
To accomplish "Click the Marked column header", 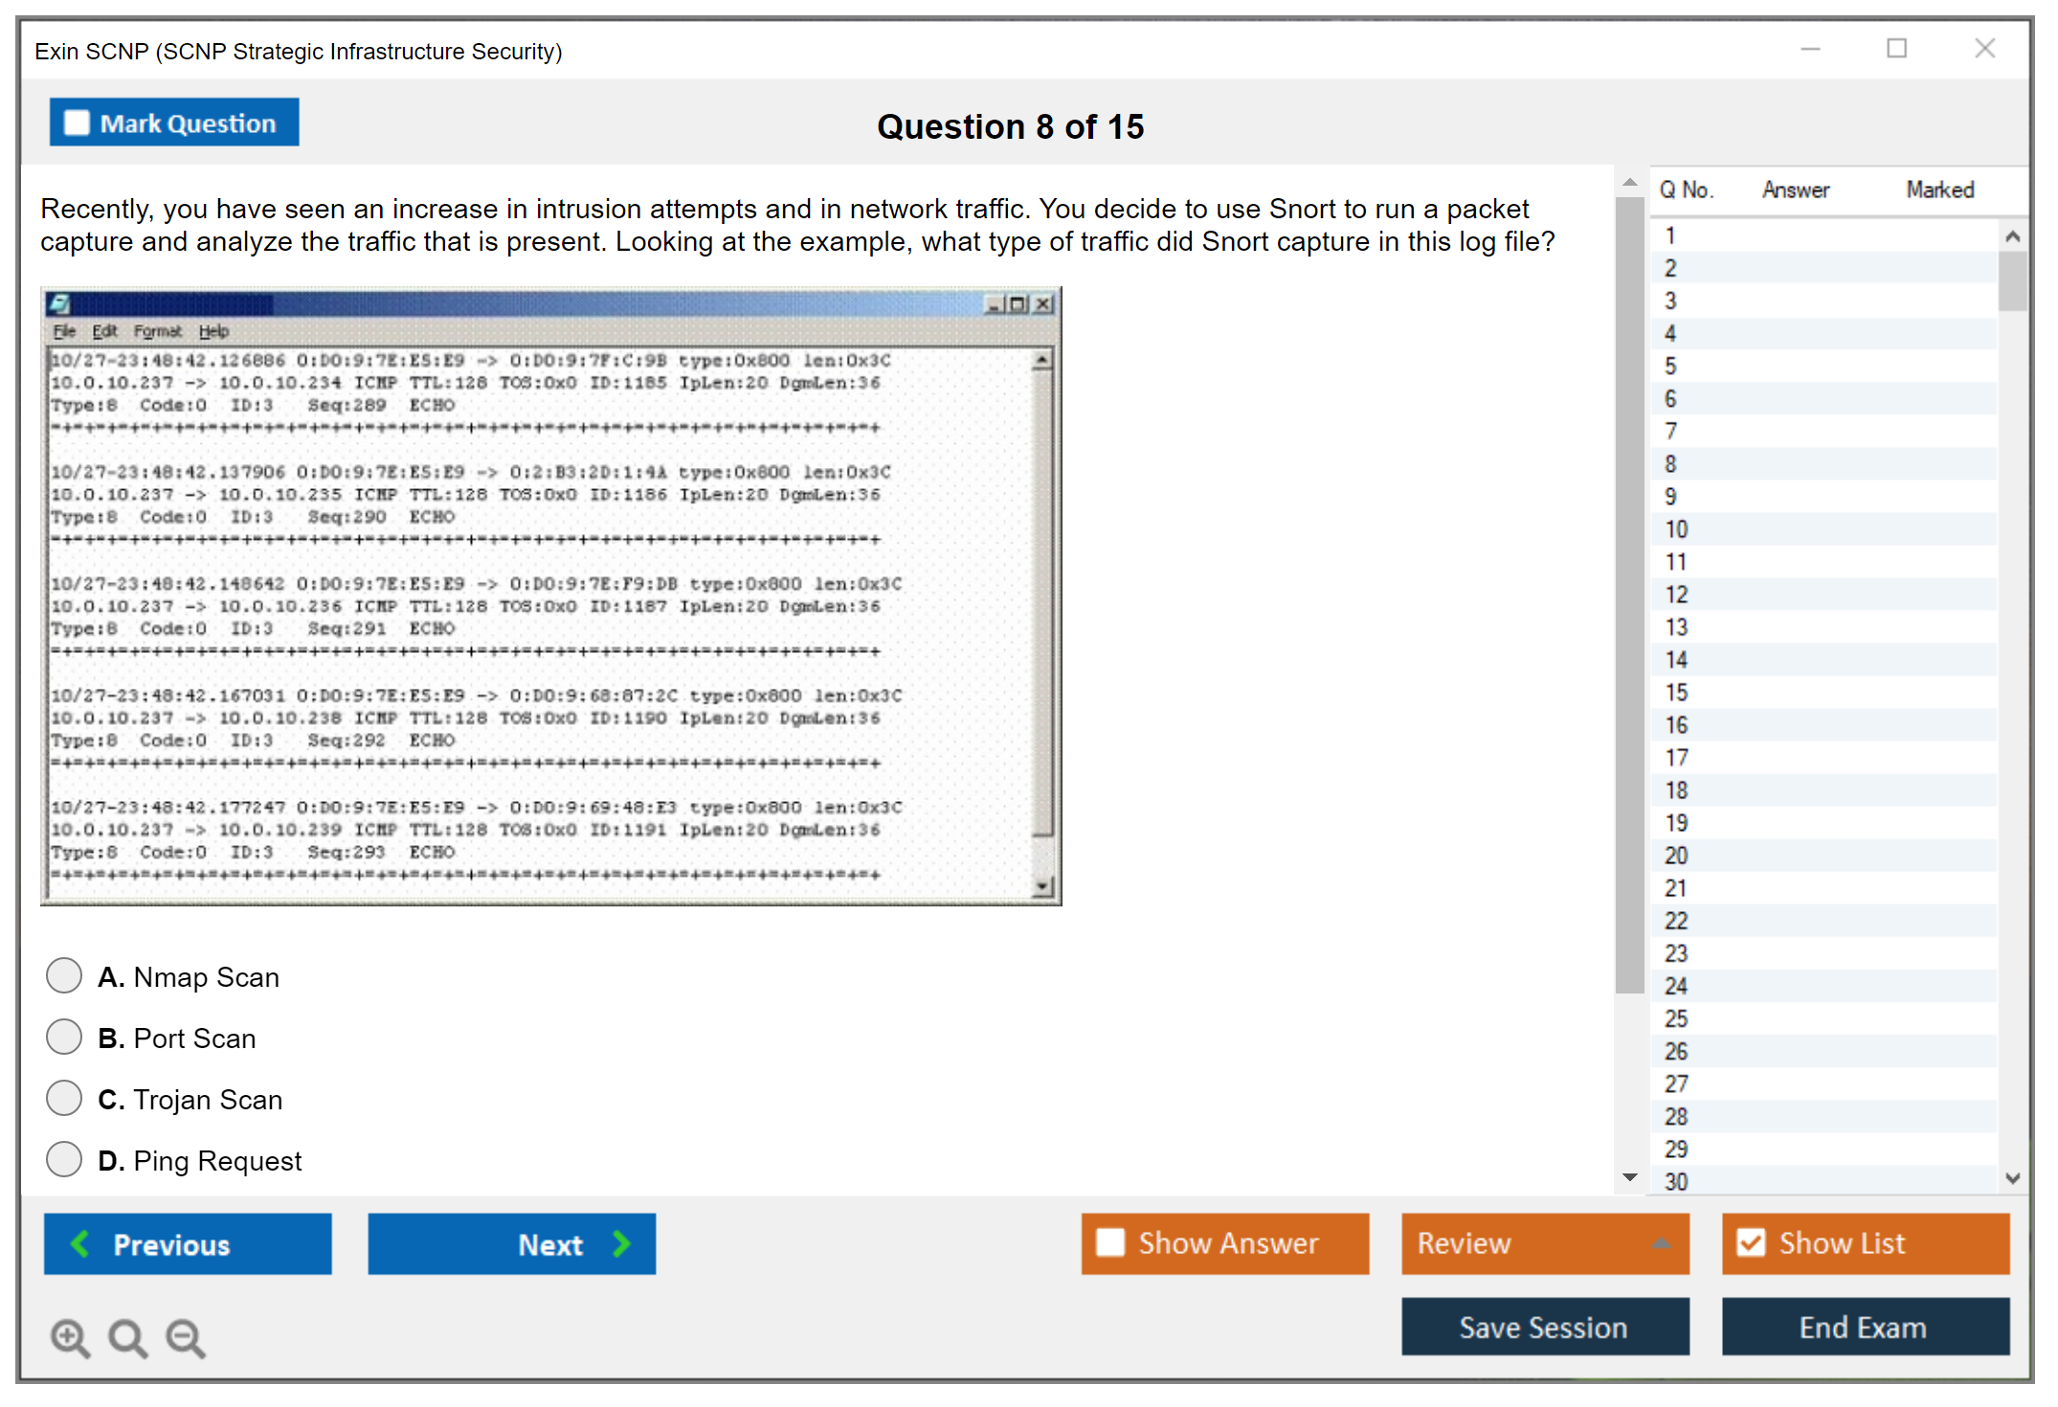I will (1939, 190).
